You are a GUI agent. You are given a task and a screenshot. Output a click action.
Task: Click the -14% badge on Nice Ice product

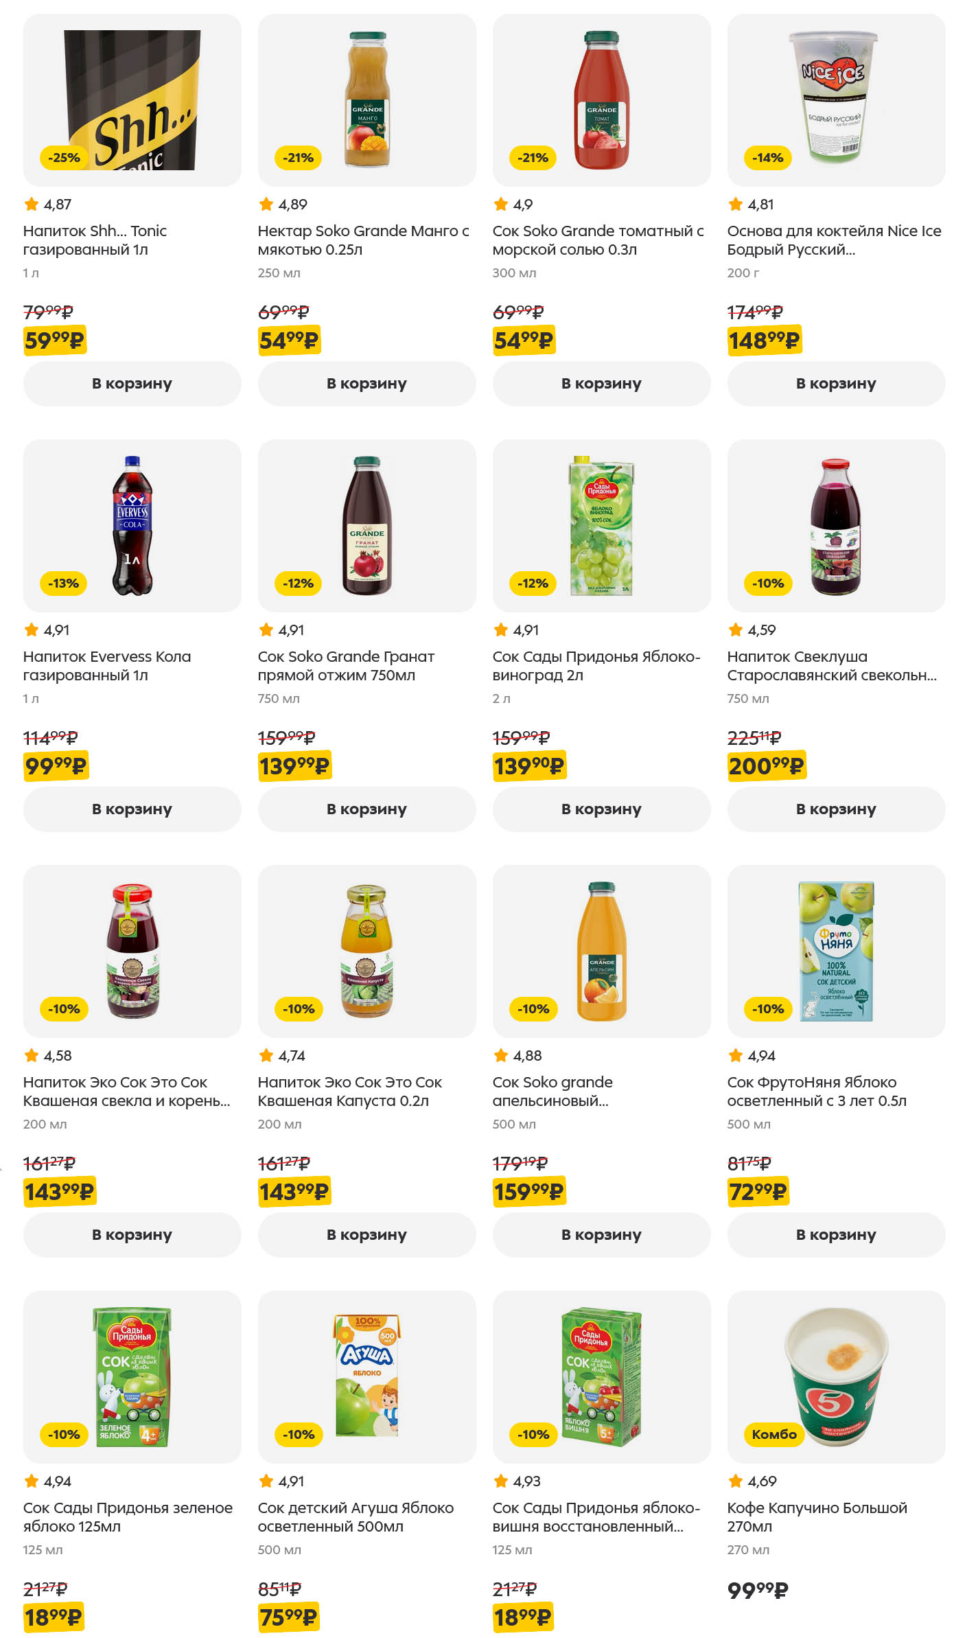point(767,158)
